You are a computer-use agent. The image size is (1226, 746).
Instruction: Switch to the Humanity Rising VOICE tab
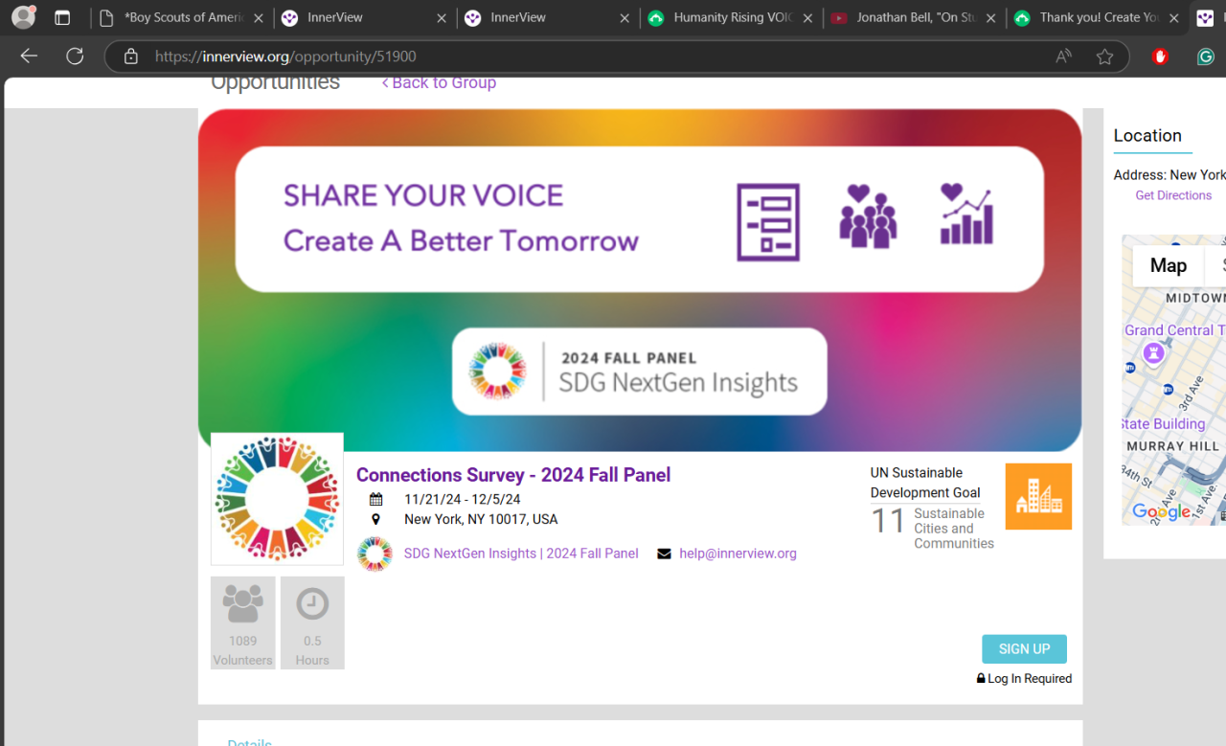733,18
